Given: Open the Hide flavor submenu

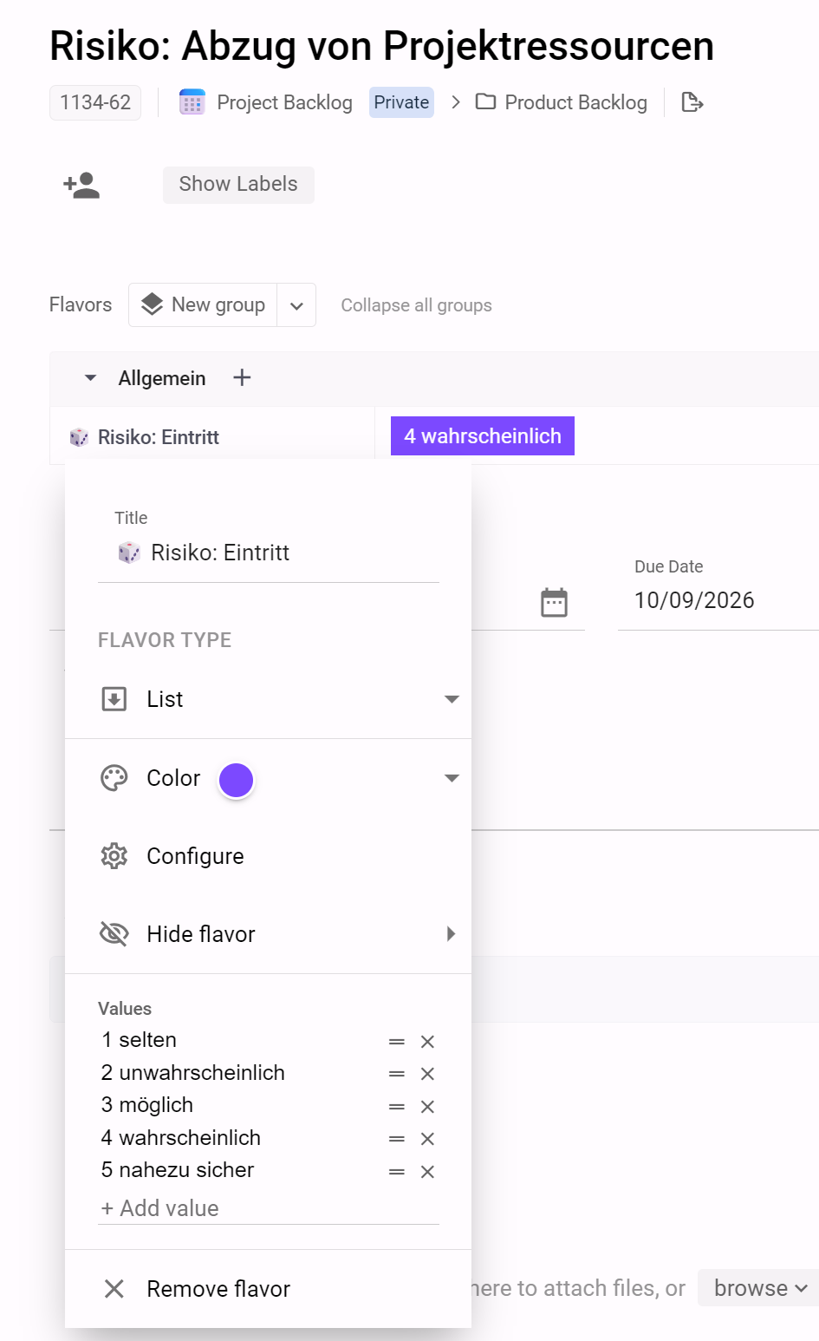Looking at the screenshot, I should 269,934.
